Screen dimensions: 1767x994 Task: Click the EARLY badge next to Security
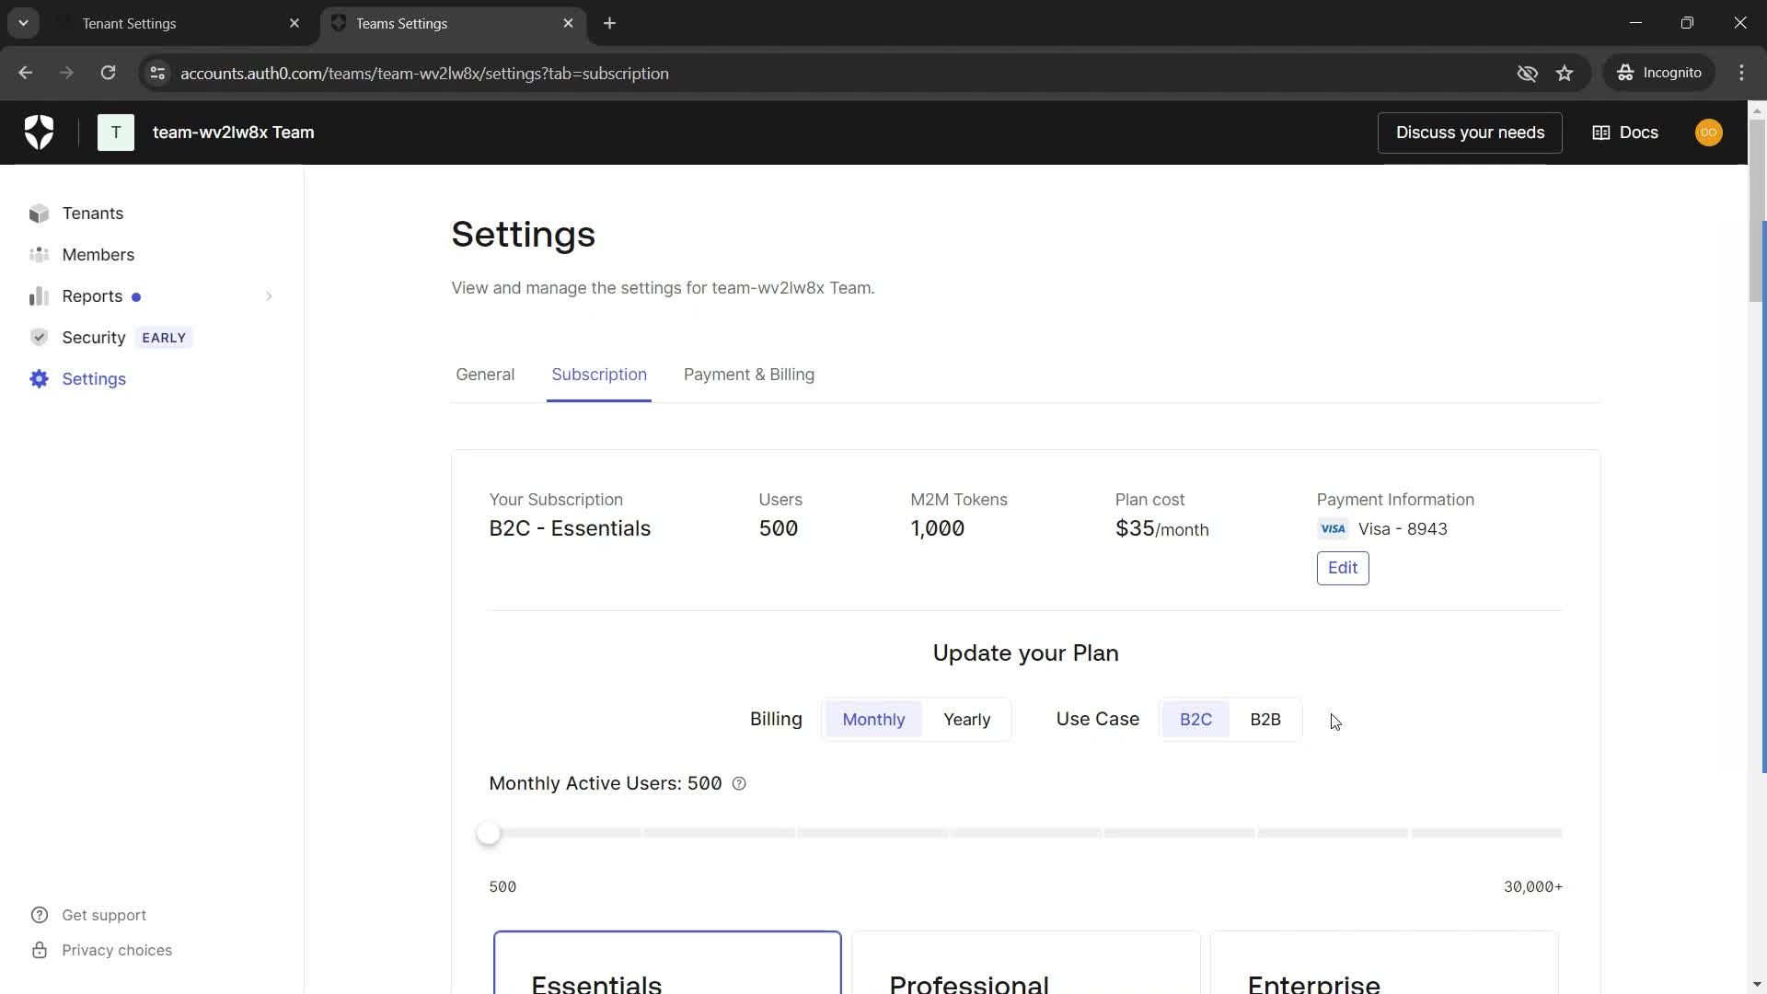pyautogui.click(x=164, y=338)
